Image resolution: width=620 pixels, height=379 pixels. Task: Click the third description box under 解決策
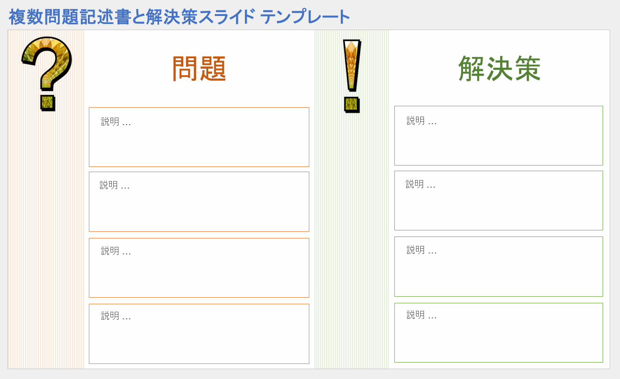pos(498,267)
